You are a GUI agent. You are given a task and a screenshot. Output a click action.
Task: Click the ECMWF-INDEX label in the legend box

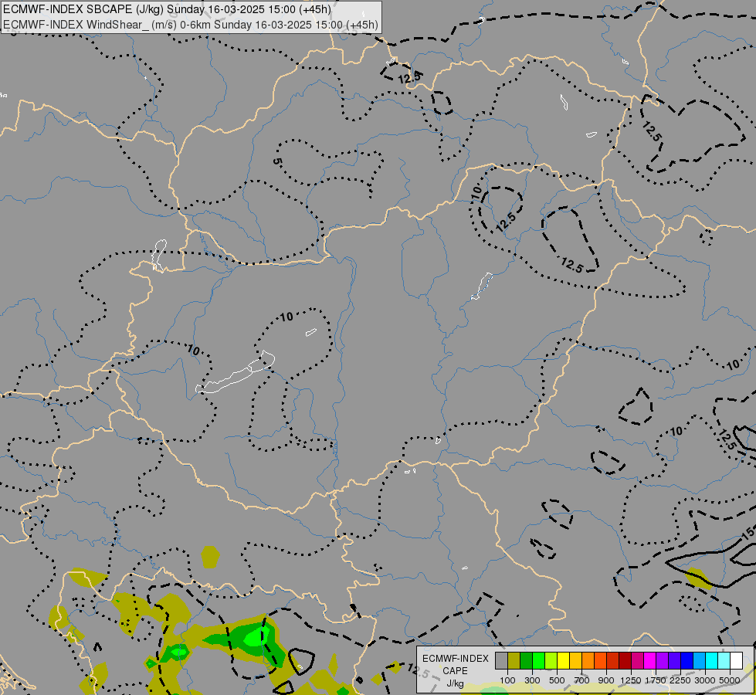tap(455, 659)
